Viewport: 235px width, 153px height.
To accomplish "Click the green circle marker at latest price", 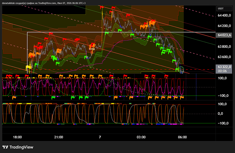I will (181, 69).
